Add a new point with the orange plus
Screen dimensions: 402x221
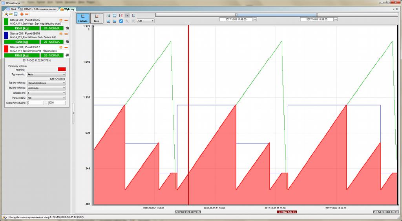tap(22, 14)
